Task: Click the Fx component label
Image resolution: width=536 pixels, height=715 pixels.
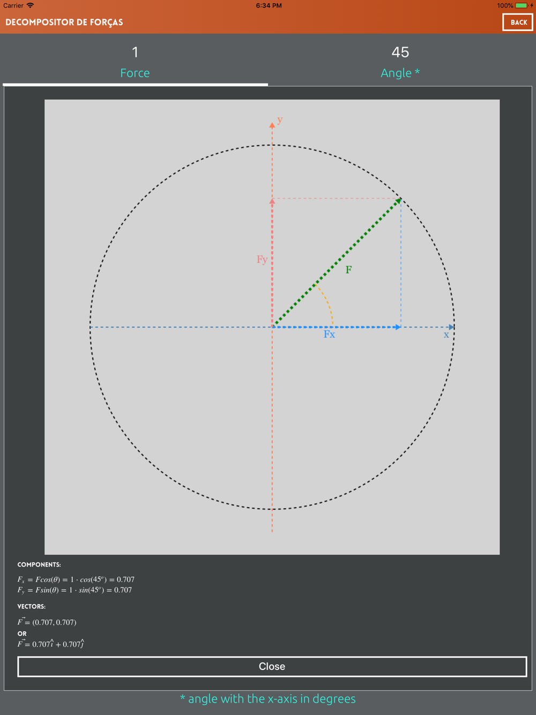Action: (329, 334)
